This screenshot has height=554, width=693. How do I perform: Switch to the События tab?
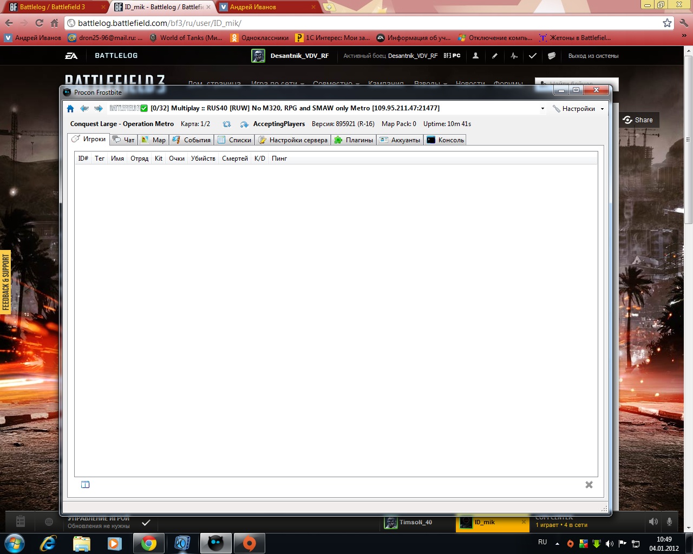tap(191, 140)
